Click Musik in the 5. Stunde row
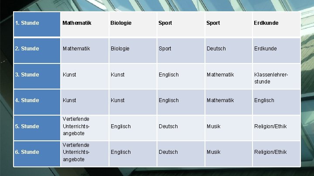The width and height of the screenshot is (314, 176). click(214, 126)
